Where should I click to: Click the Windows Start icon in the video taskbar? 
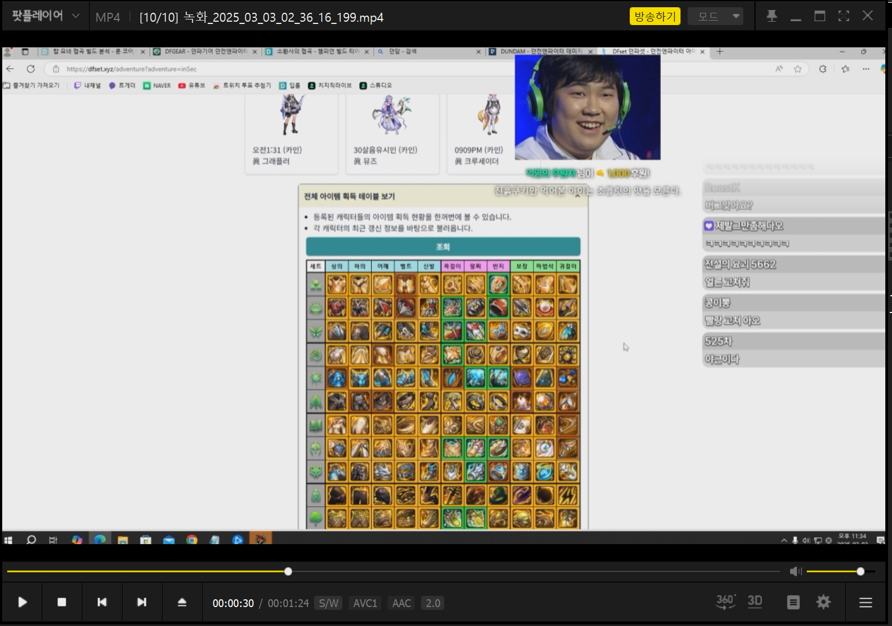[8, 540]
